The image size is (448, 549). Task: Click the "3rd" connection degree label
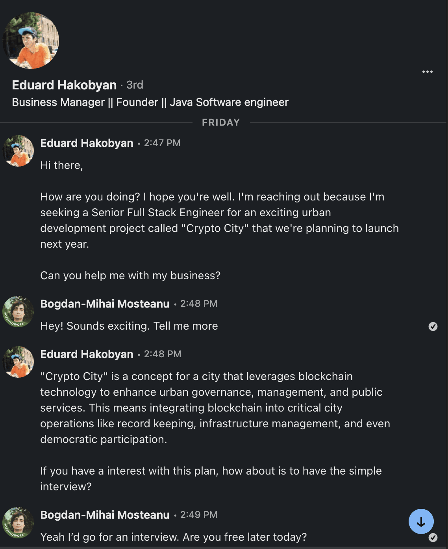point(135,85)
